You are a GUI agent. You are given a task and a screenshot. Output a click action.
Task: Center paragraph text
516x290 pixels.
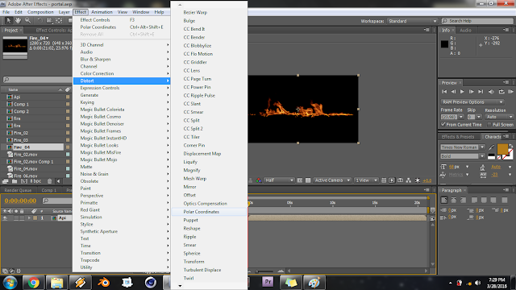pos(454,200)
